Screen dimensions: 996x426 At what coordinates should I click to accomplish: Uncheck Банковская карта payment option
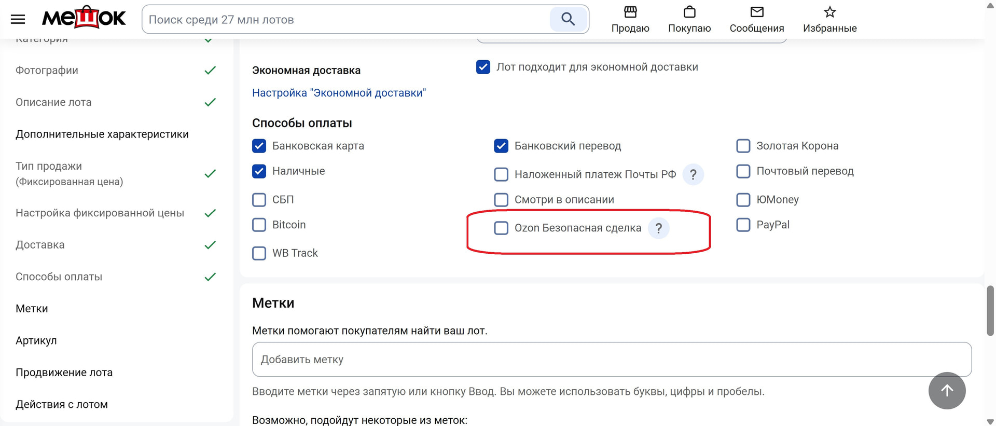click(x=259, y=146)
